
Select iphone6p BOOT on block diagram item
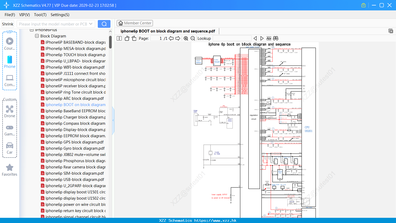73,105
